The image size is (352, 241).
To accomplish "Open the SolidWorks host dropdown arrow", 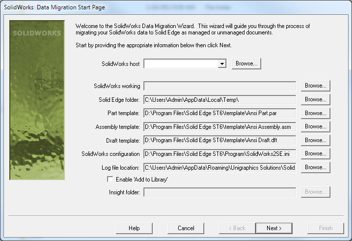I will (x=222, y=63).
